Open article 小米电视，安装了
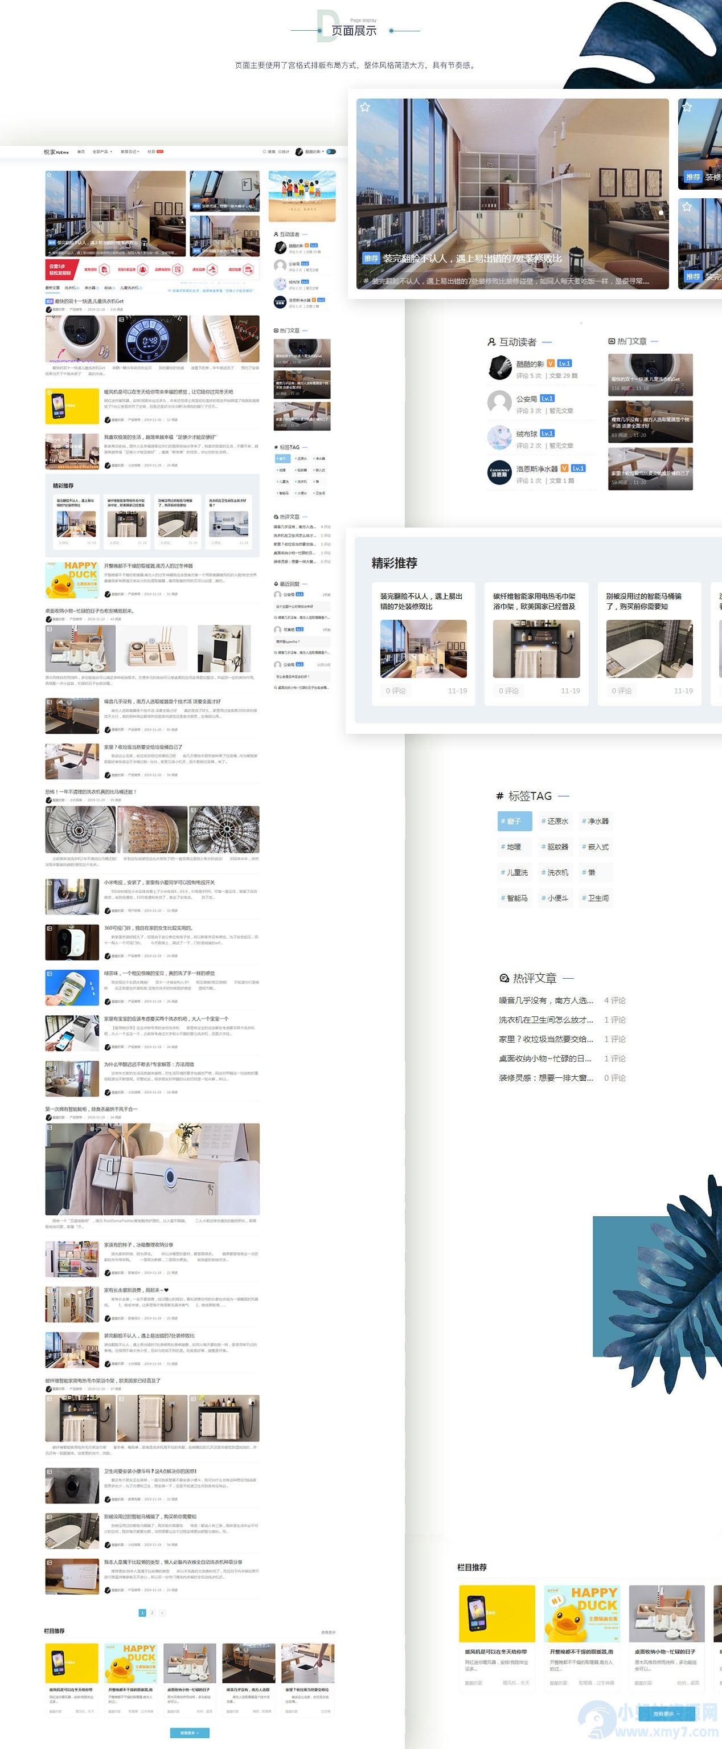Screen dimensions: 722x1749 [159, 882]
